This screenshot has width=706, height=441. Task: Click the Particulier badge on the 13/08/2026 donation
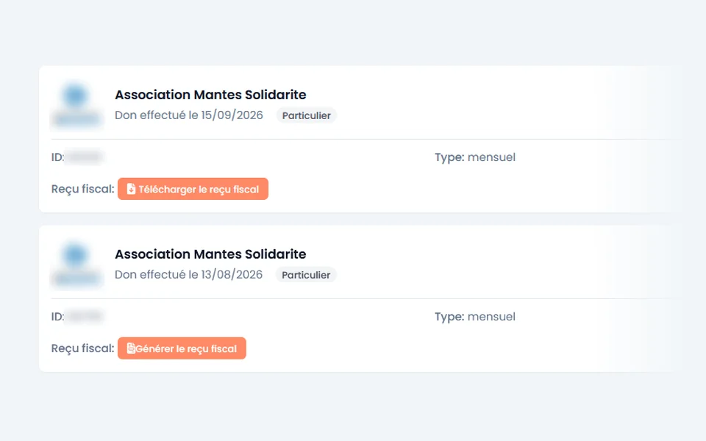pyautogui.click(x=306, y=274)
